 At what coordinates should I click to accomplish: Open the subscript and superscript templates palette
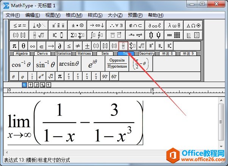[58, 35]
